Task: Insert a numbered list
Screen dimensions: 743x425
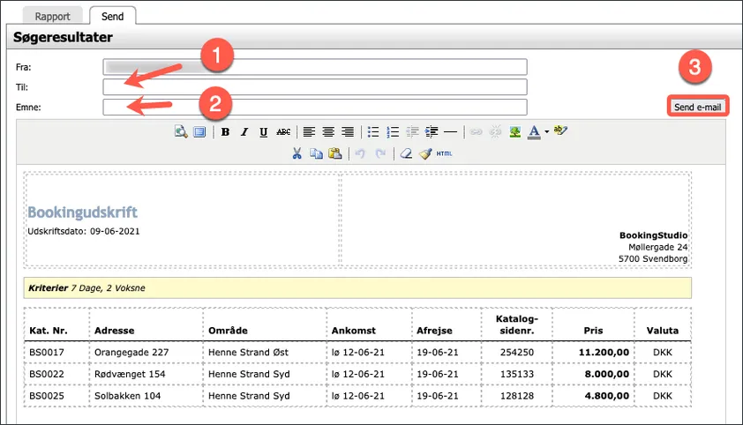Action: coord(393,132)
